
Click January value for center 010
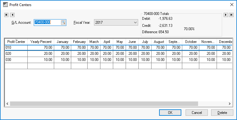point(62,48)
